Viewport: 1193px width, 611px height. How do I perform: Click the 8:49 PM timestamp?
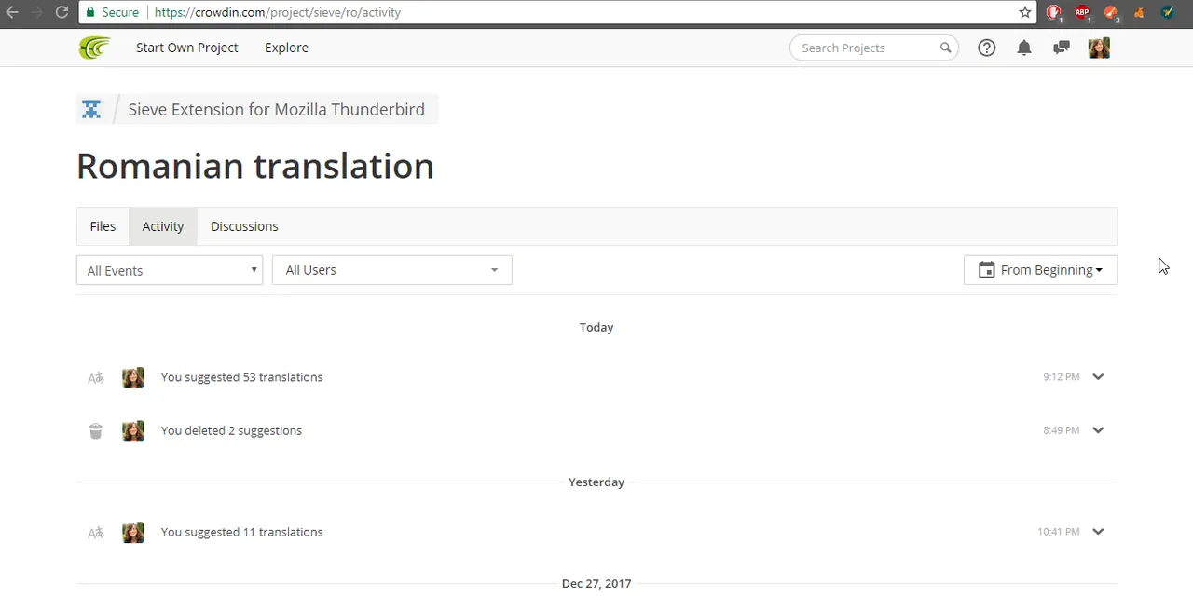pos(1062,430)
